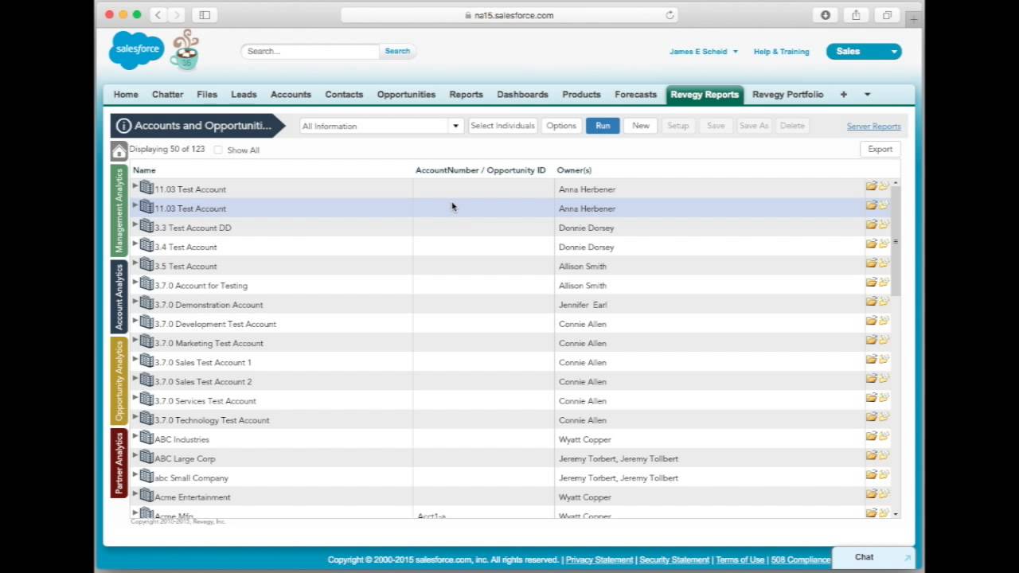This screenshot has height=573, width=1019.
Task: Open the tab overflow arrow after the plus
Action: 867,94
